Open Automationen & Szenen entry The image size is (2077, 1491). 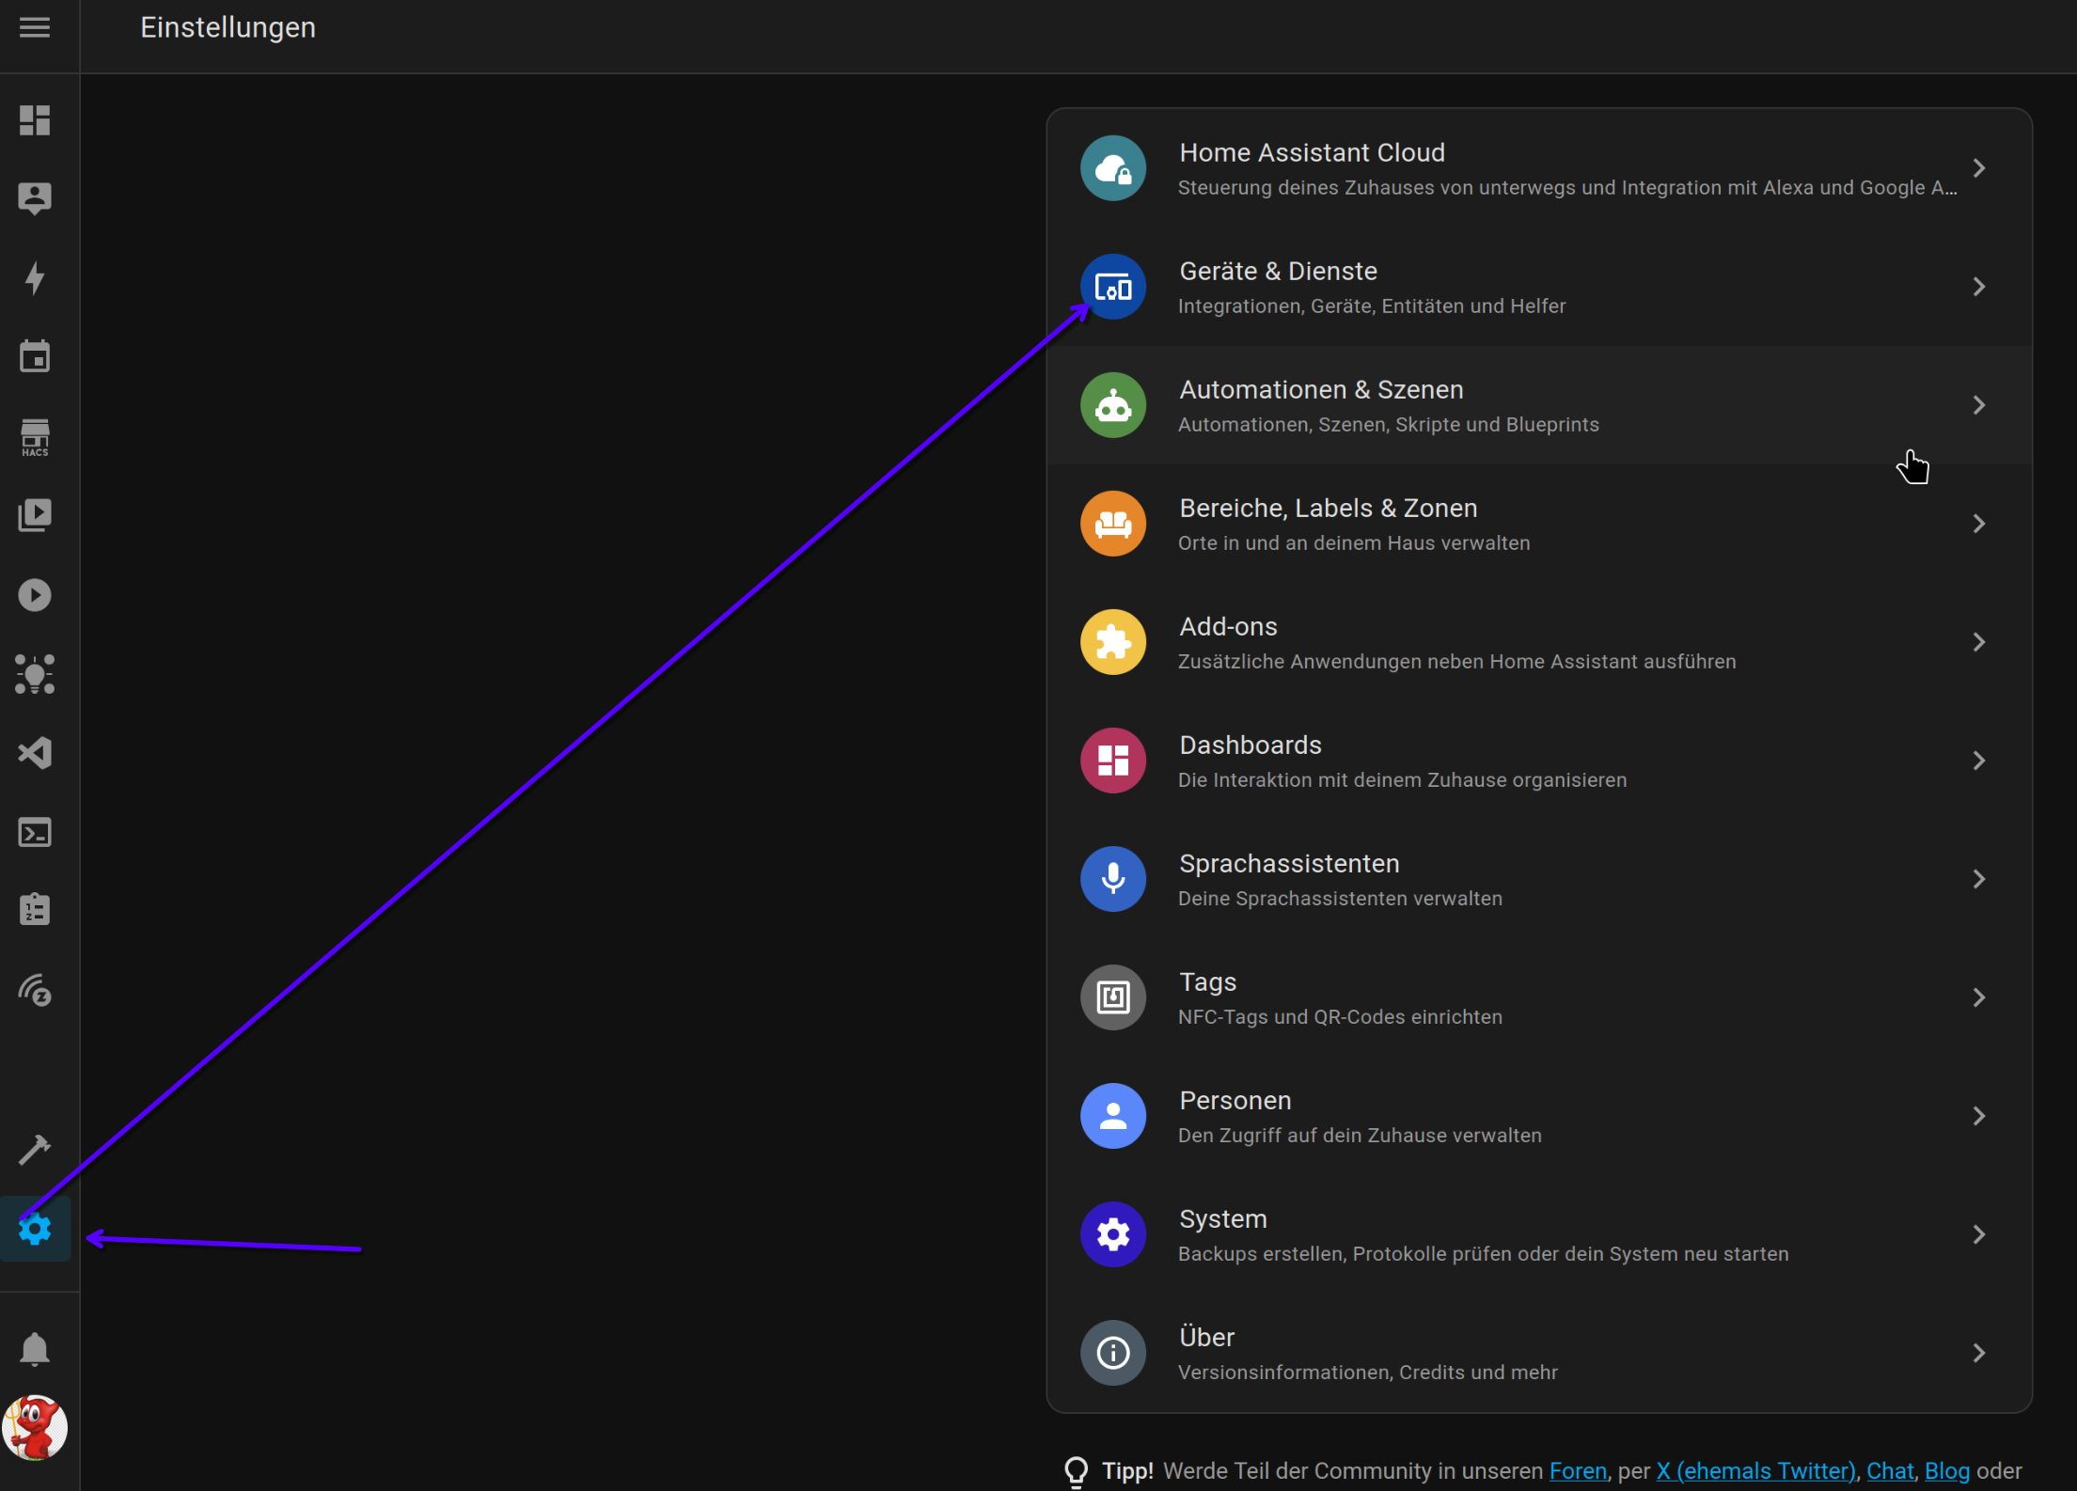pos(1539,405)
